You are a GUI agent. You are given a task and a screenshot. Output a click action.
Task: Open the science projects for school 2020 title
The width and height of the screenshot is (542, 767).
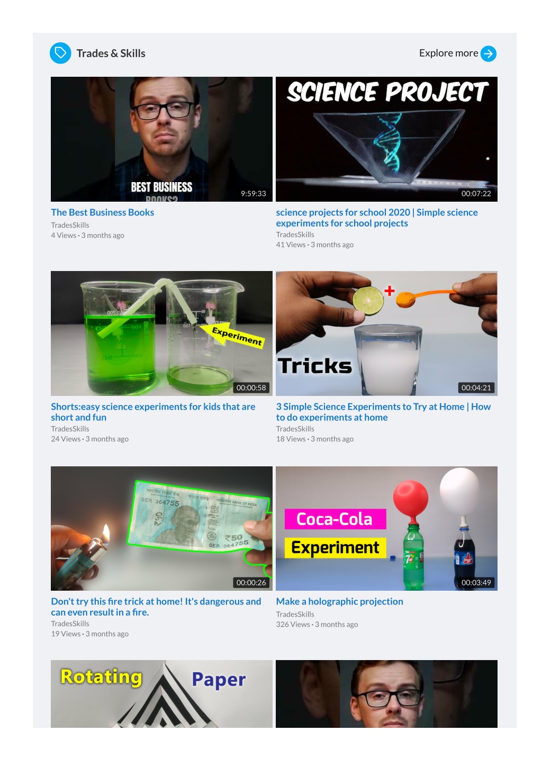click(x=377, y=218)
